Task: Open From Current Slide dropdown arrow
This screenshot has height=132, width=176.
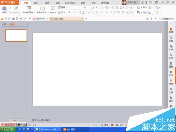Action: 34,12
